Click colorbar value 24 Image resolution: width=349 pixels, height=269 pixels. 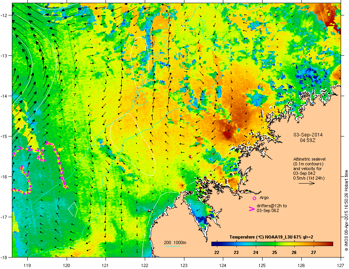point(255,252)
